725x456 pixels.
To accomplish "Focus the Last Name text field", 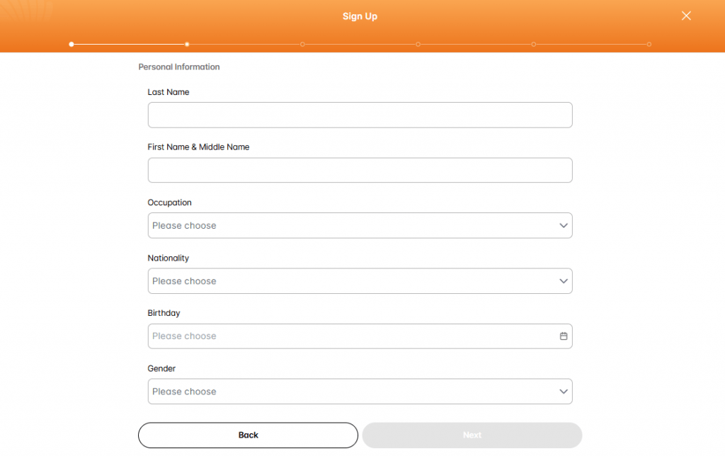I will pos(360,115).
